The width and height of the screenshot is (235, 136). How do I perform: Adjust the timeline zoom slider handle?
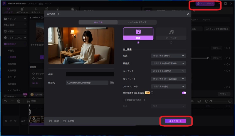tap(211, 101)
